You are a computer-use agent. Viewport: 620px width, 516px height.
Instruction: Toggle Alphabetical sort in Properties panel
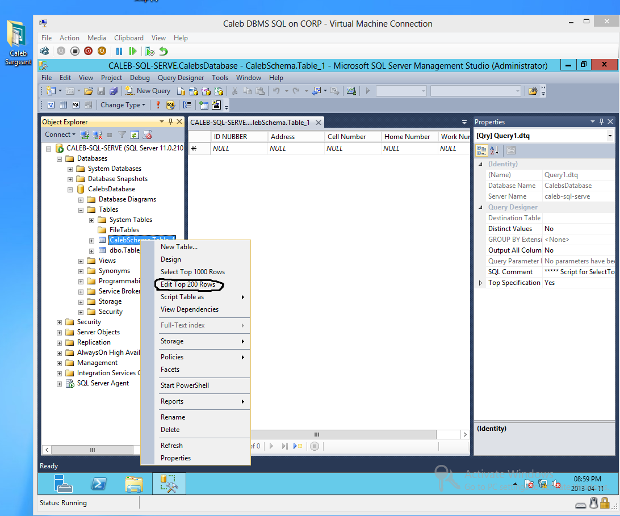click(495, 150)
